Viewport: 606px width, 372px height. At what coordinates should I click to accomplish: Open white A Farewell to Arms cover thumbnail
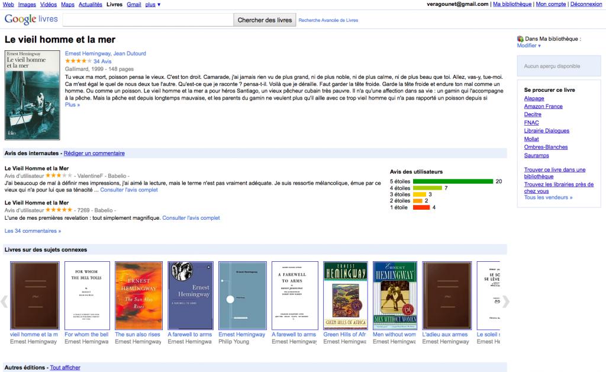[295, 296]
